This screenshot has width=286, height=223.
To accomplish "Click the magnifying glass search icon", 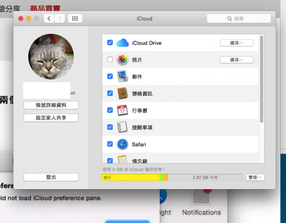I will click(x=230, y=19).
